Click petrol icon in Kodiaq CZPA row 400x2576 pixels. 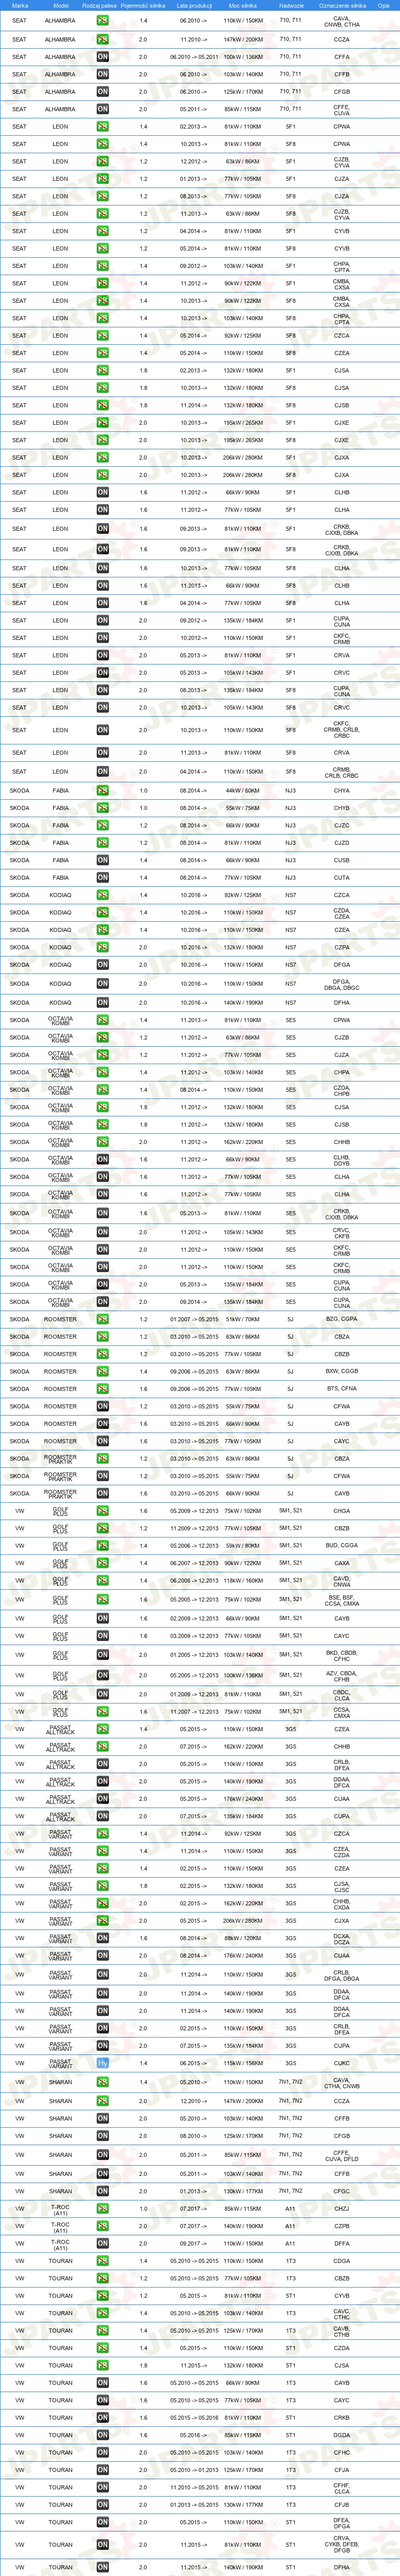click(103, 947)
